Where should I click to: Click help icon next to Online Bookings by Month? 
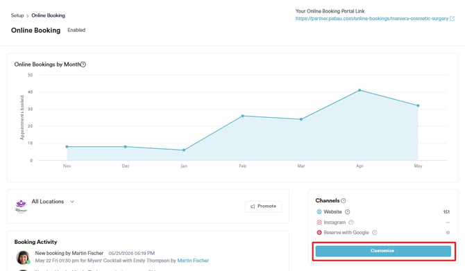[83, 64]
